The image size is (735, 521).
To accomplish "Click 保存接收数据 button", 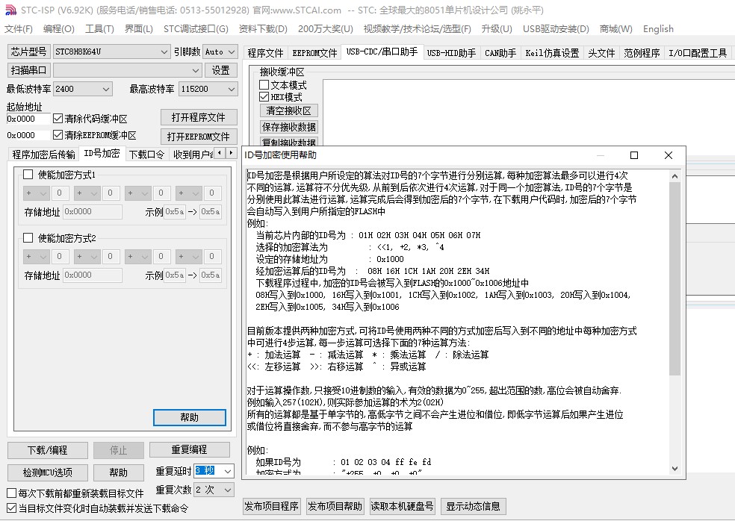I will tap(289, 127).
